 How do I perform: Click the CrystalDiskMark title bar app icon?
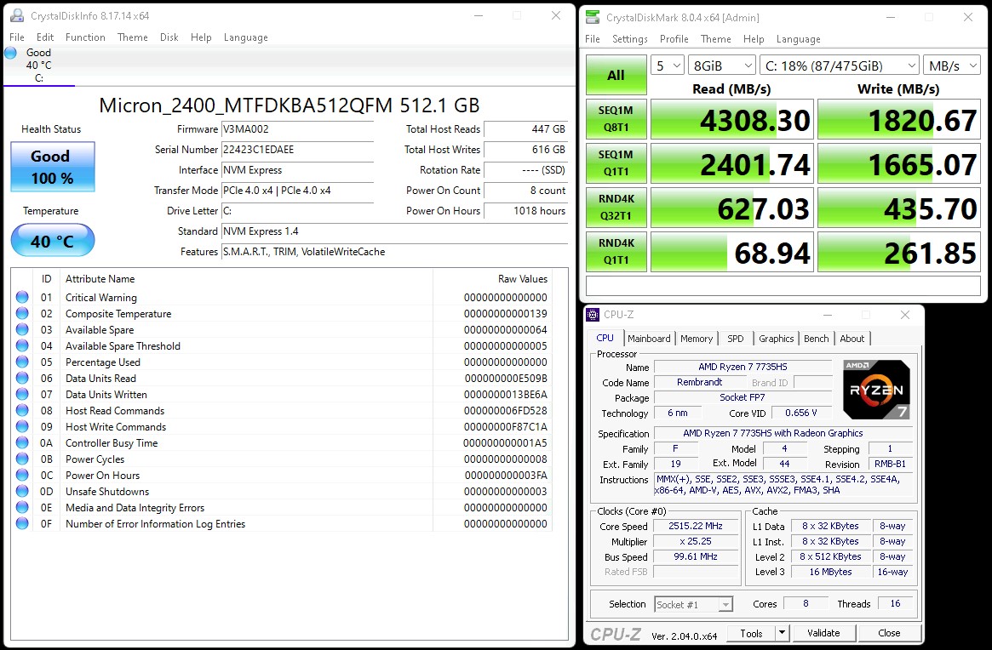pyautogui.click(x=593, y=17)
